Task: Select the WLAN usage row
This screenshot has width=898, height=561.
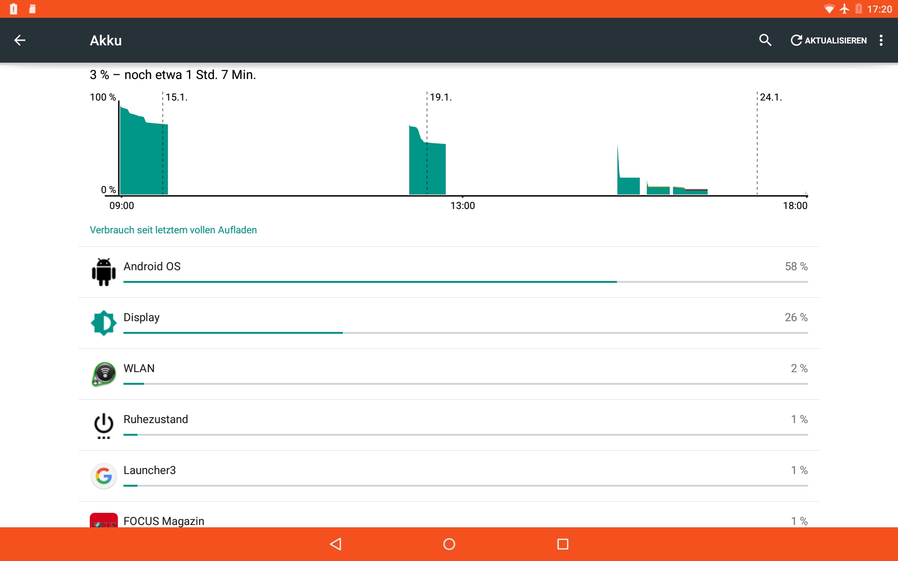Action: point(449,369)
